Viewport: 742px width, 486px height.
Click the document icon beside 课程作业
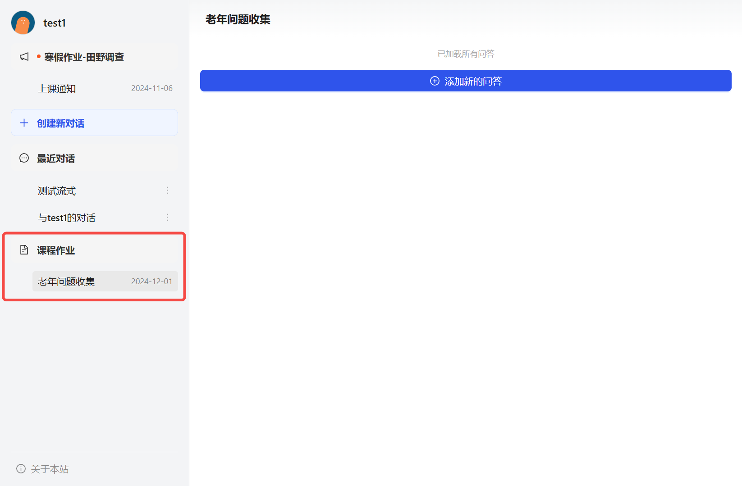(24, 250)
